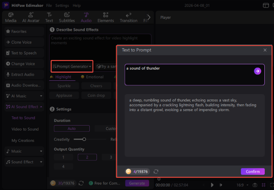The image size is (274, 190).
Task: Select Text to Speech in sidebar
Action: click(24, 53)
